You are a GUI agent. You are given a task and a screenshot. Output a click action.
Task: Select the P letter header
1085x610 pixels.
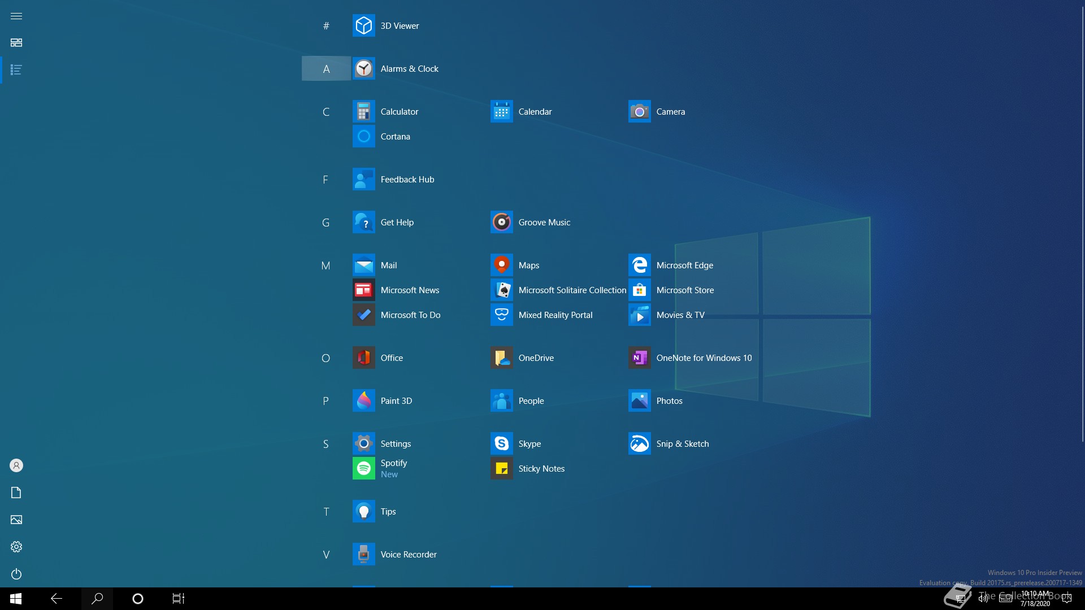tap(326, 401)
